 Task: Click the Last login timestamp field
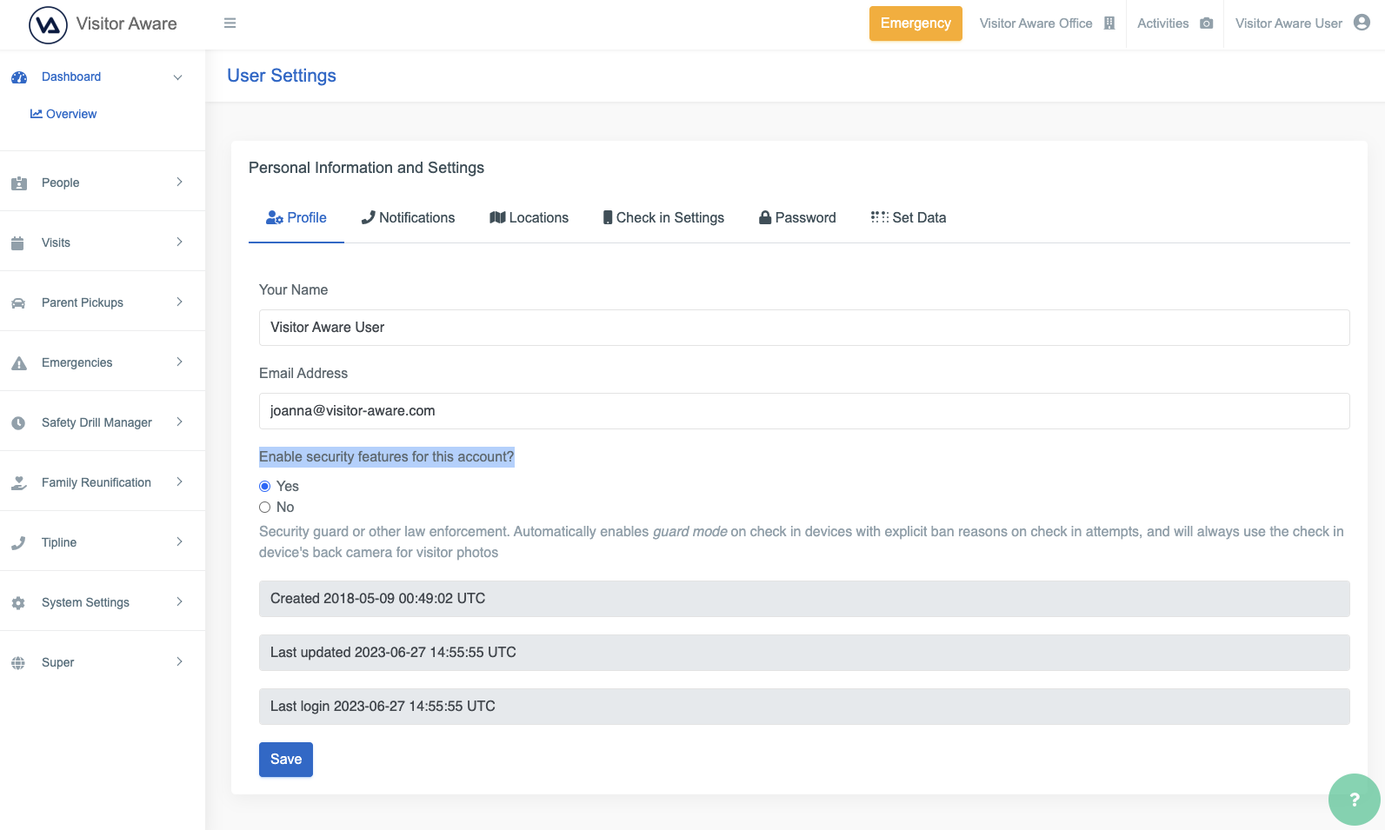click(x=804, y=707)
